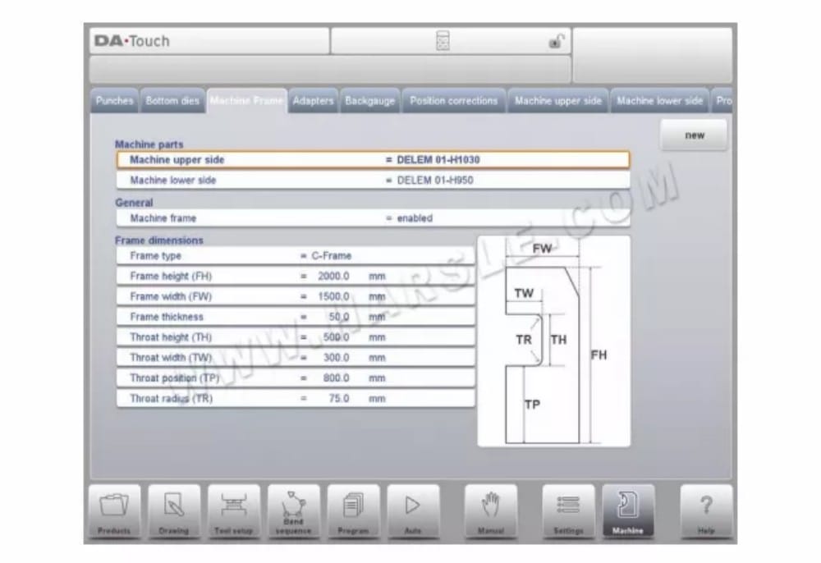The height and width of the screenshot is (563, 821).
Task: Open the Position corrections tab
Action: pos(453,101)
